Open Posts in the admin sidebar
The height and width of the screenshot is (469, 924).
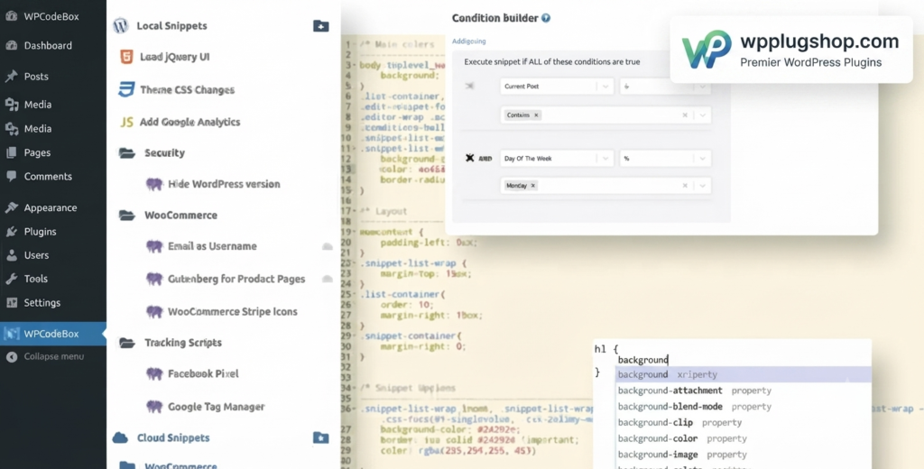pos(36,76)
